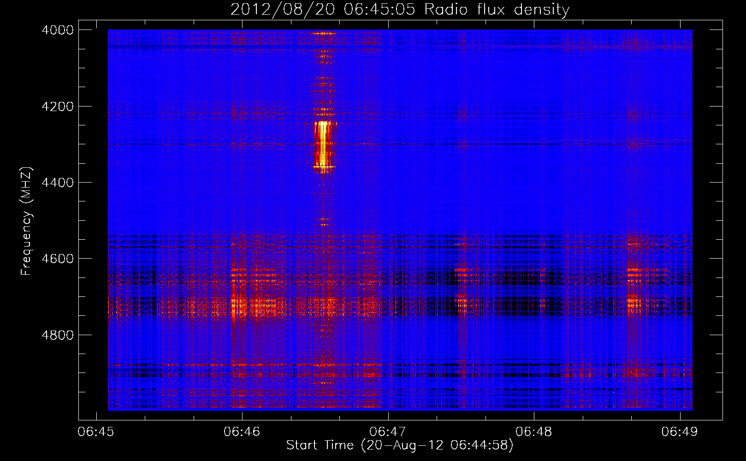The height and width of the screenshot is (461, 746).
Task: Click the 4200 frequency axis label
Action: tap(58, 106)
